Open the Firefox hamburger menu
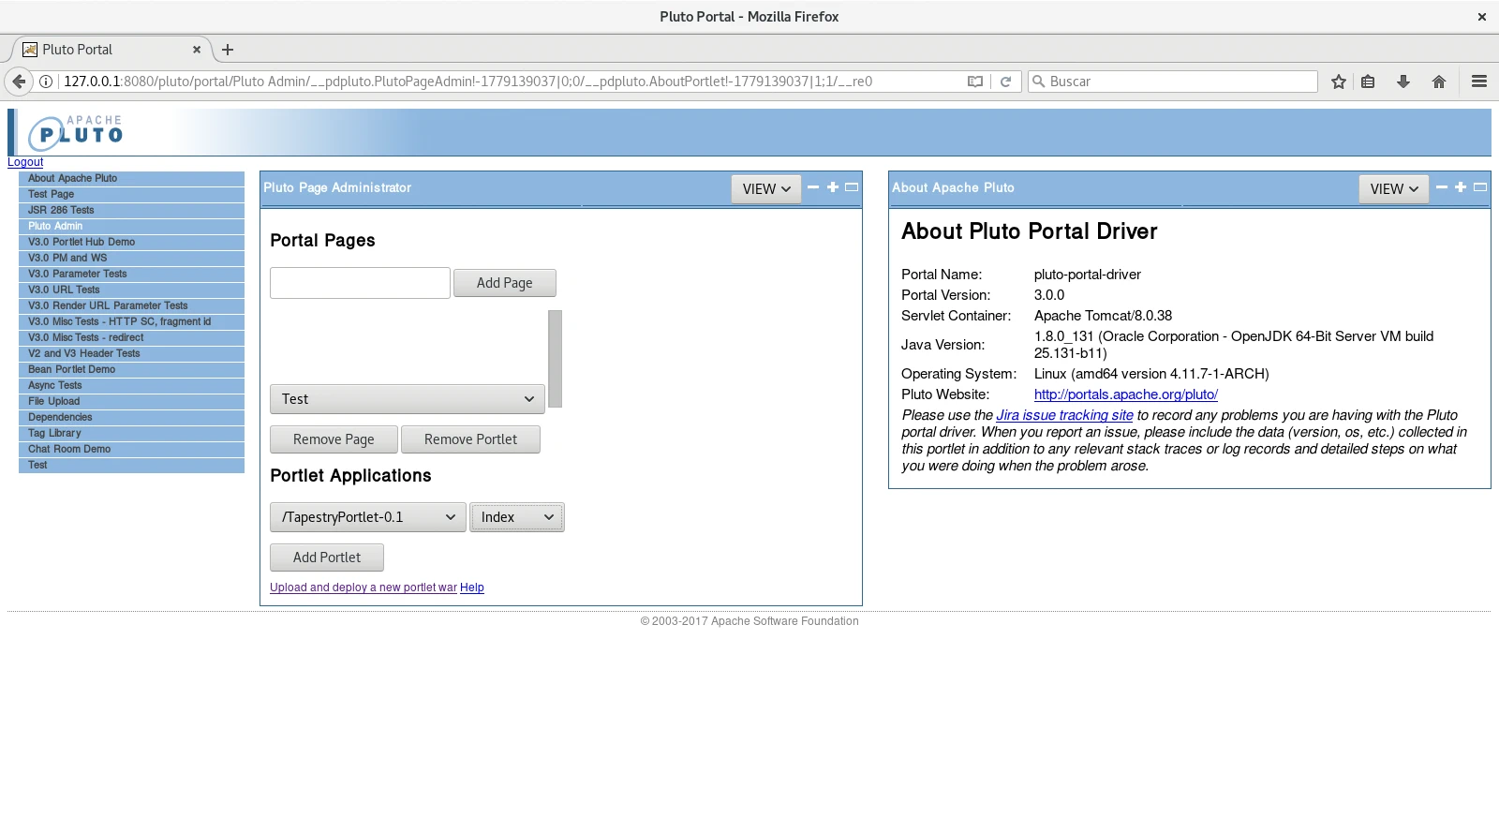1499x818 pixels. pyautogui.click(x=1479, y=82)
